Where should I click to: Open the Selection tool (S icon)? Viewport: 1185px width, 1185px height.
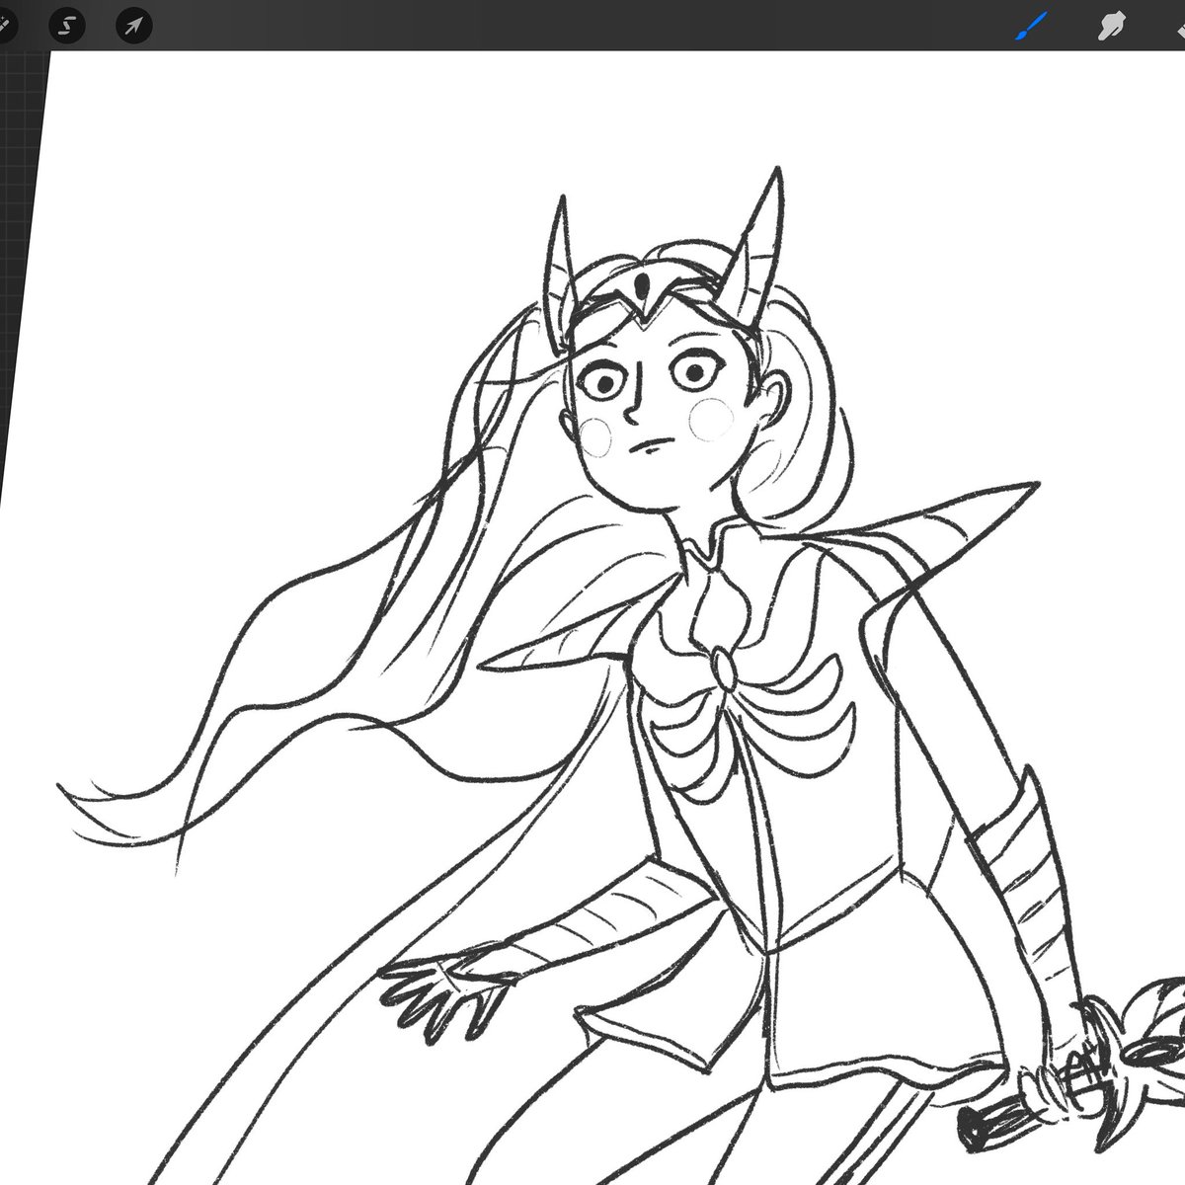[67, 25]
